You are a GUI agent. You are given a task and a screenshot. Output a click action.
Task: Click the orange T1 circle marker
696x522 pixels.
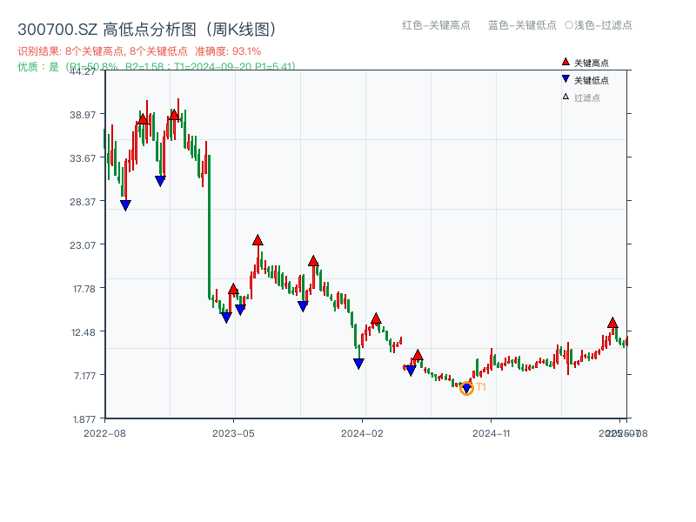tap(466, 388)
